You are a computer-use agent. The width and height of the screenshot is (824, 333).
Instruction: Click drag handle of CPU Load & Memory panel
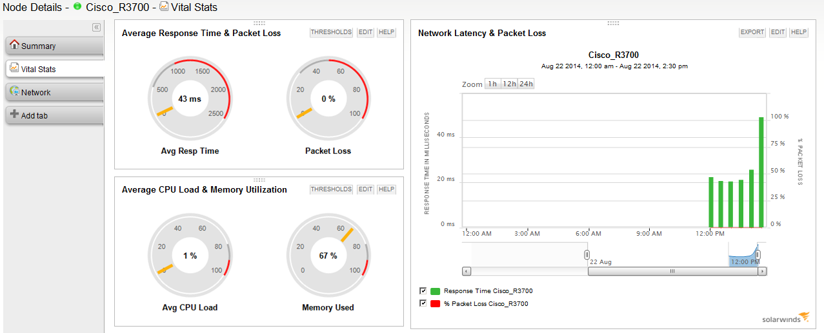[259, 180]
